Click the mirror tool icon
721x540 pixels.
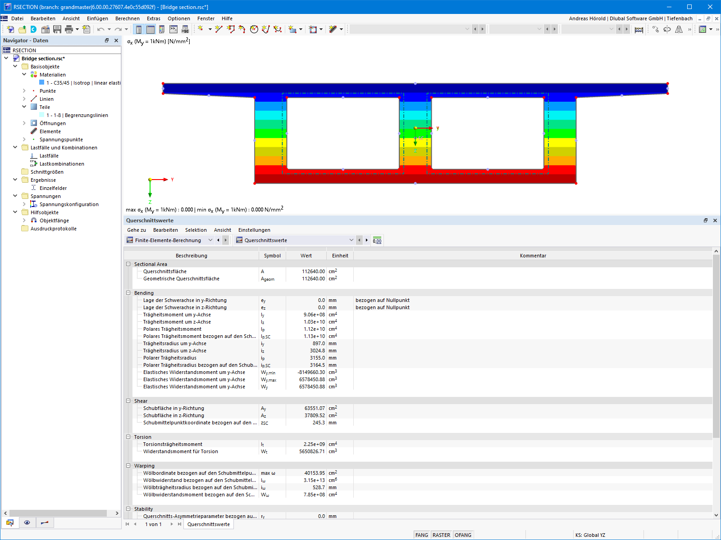pyautogui.click(x=679, y=29)
